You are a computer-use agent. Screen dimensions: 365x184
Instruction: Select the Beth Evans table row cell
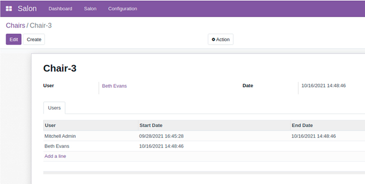click(x=57, y=146)
